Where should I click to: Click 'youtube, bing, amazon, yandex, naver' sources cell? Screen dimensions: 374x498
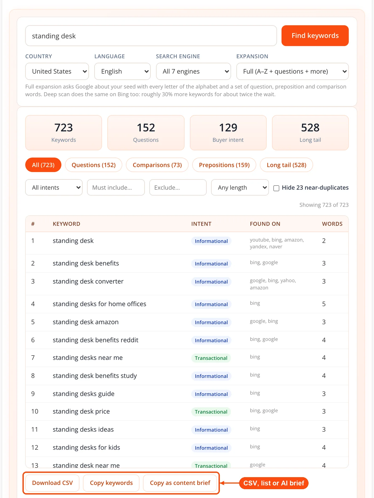(277, 243)
